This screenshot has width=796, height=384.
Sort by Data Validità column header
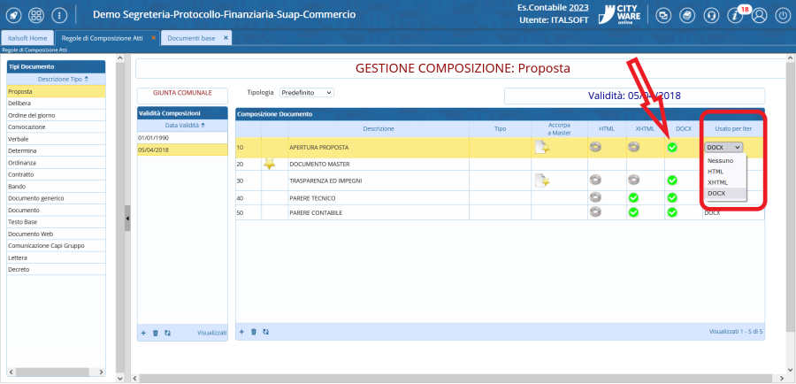[x=181, y=126]
